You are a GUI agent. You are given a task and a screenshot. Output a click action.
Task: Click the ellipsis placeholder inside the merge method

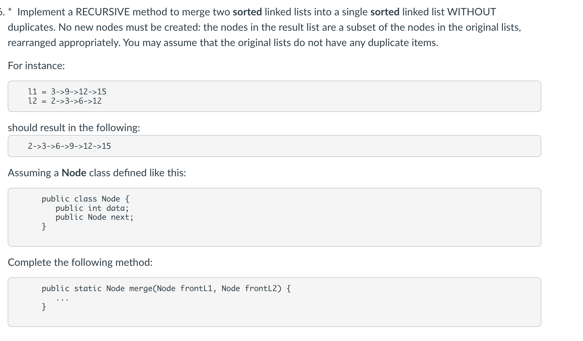click(x=62, y=300)
